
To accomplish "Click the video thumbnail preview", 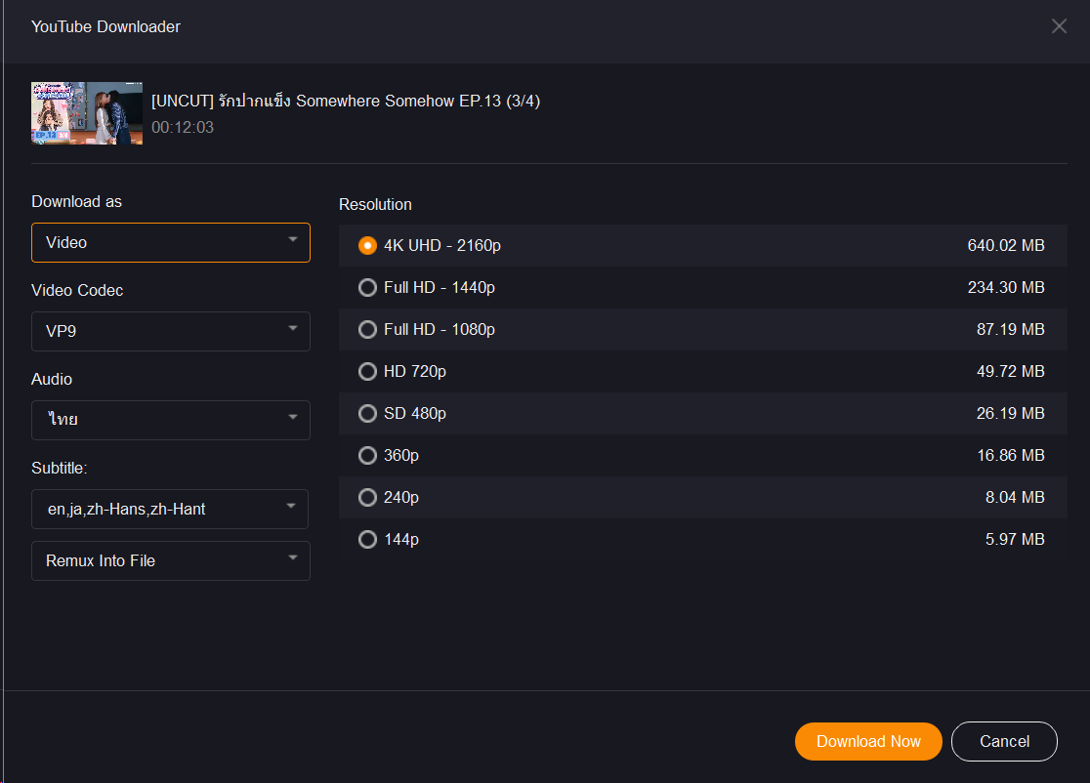I will click(x=87, y=113).
